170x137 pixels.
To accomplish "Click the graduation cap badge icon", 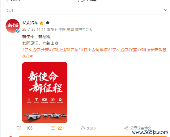I will point(48,23).
